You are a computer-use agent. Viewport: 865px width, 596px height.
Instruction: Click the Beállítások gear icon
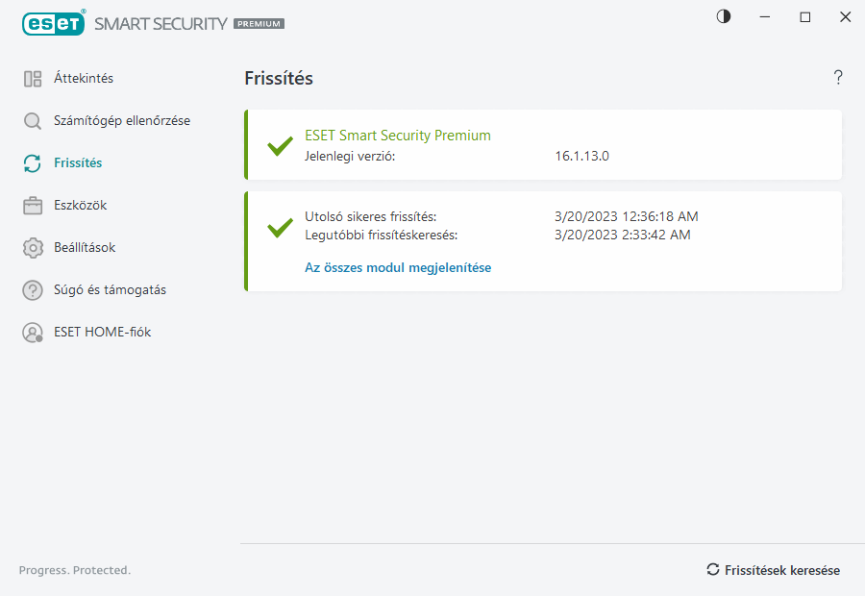point(33,248)
